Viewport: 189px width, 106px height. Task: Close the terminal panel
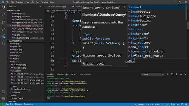(x=185, y=74)
